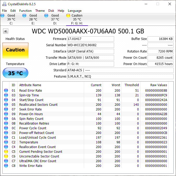
Task: Click the ID column header
Action: (x=13, y=85)
